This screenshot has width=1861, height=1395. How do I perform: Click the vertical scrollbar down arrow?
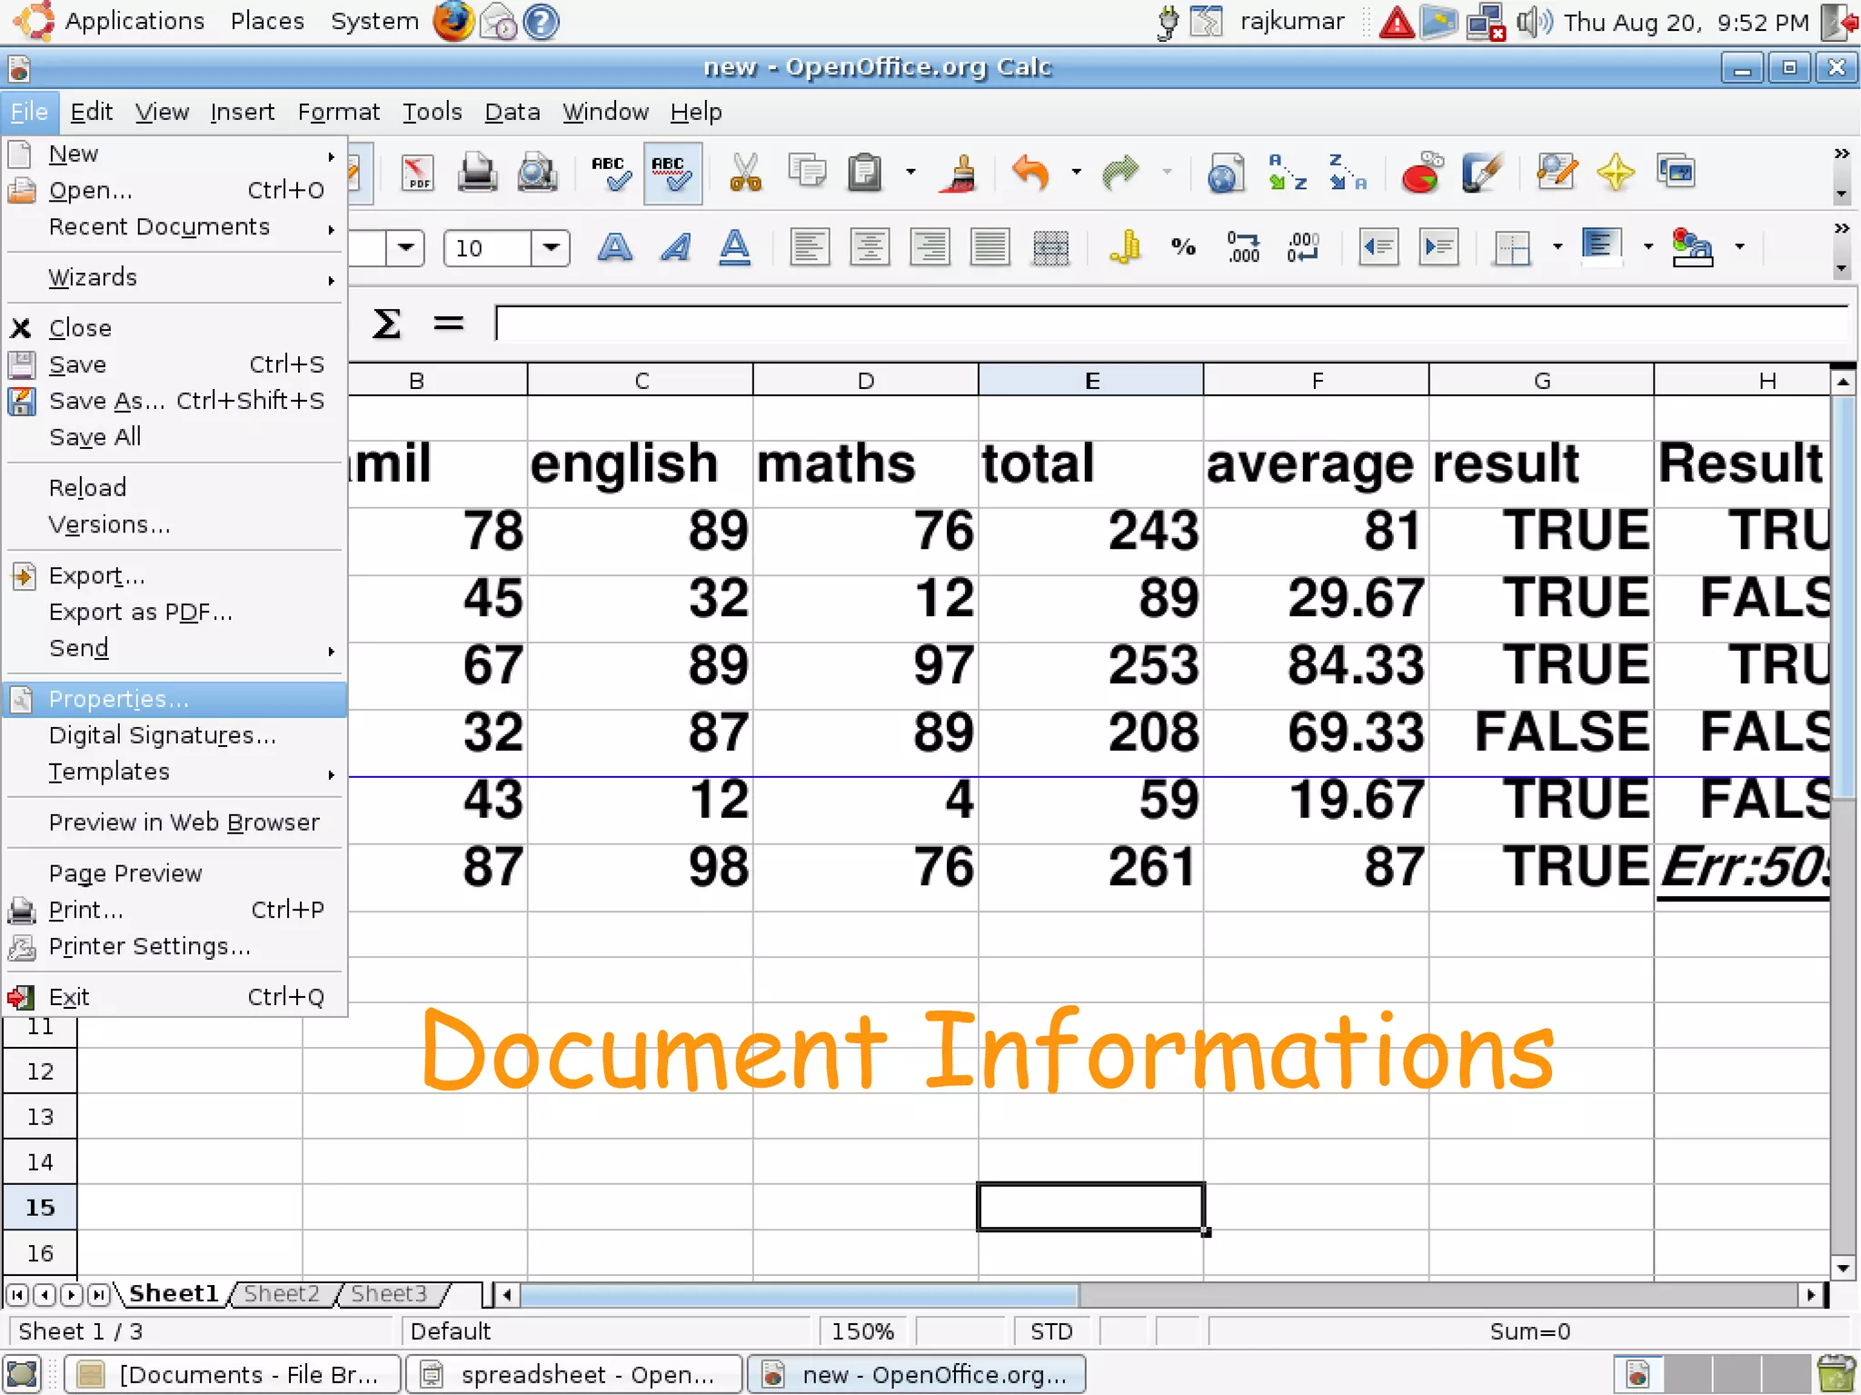[1843, 1268]
